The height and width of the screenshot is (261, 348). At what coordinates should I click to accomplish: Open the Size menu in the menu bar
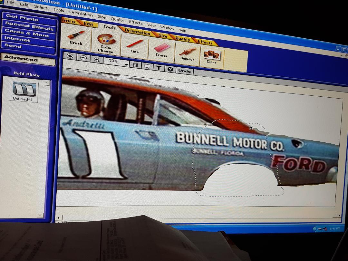pyautogui.click(x=101, y=17)
